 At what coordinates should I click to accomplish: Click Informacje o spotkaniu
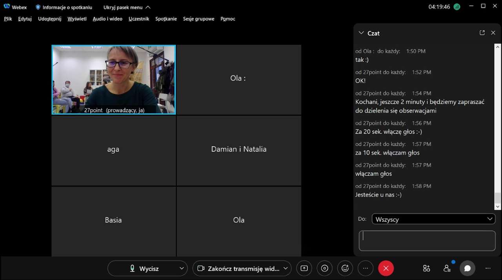[x=64, y=7]
